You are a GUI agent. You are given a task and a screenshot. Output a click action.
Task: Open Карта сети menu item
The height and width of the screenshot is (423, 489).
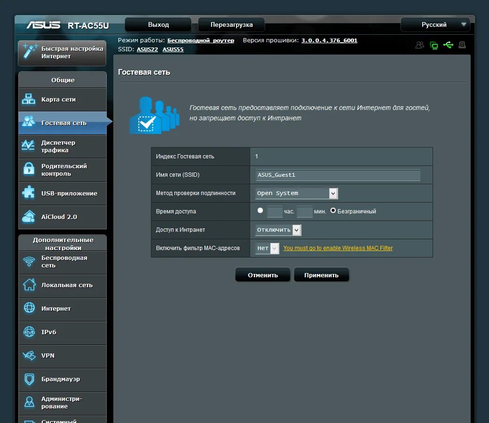coord(63,100)
